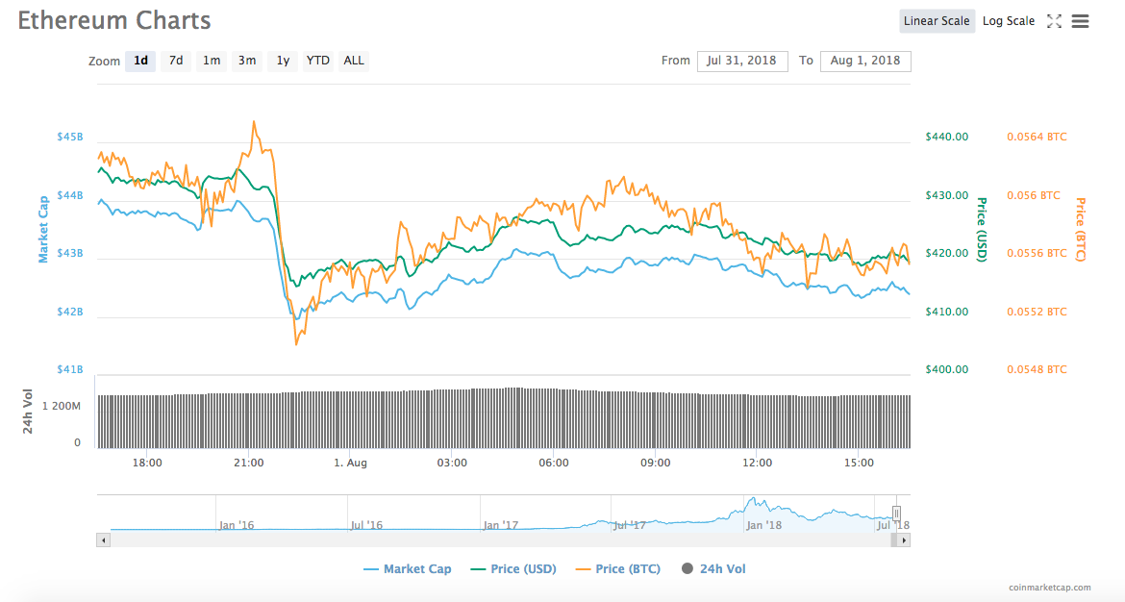Set zoom to 1d

point(140,61)
